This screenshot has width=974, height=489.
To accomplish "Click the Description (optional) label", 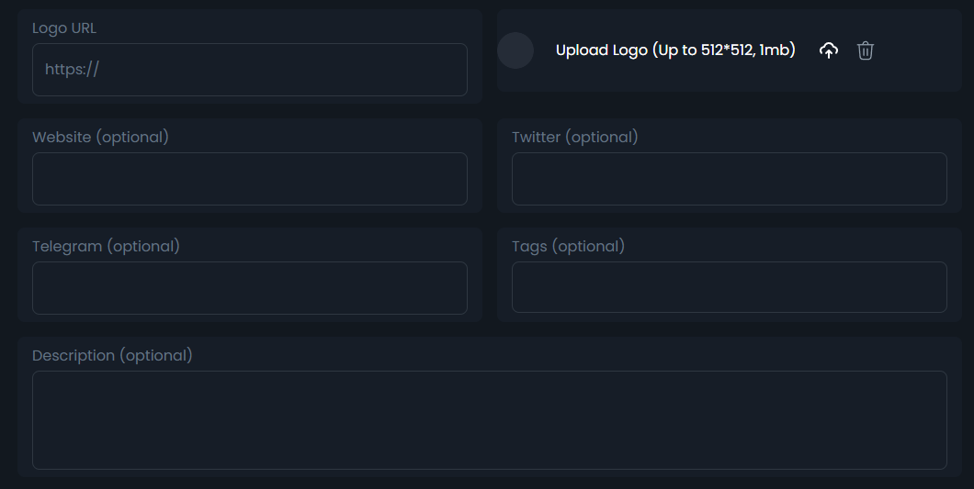I will (x=113, y=356).
